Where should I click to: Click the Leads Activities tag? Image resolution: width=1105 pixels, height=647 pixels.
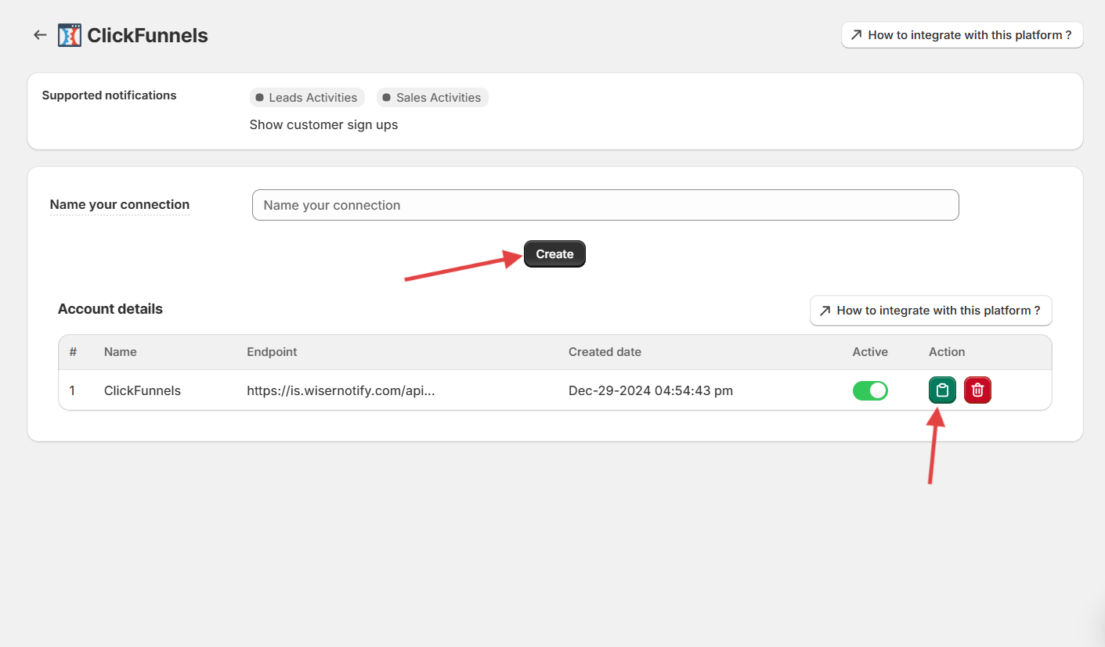[307, 98]
